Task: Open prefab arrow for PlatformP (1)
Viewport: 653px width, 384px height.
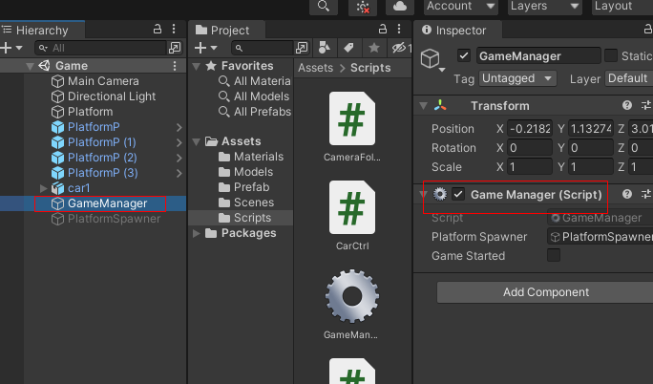Action: coord(179,143)
